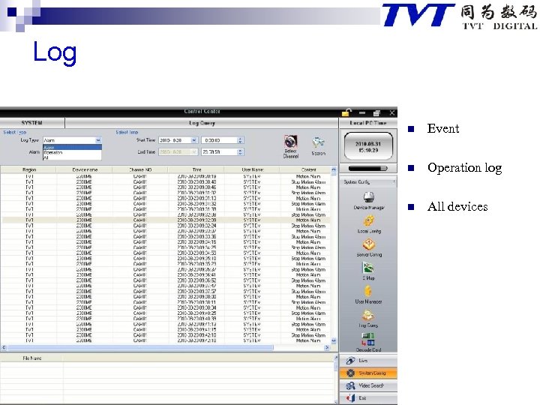Click scroll-right arrow of the log table
The image size is (540, 405).
pyautogui.click(x=327, y=347)
